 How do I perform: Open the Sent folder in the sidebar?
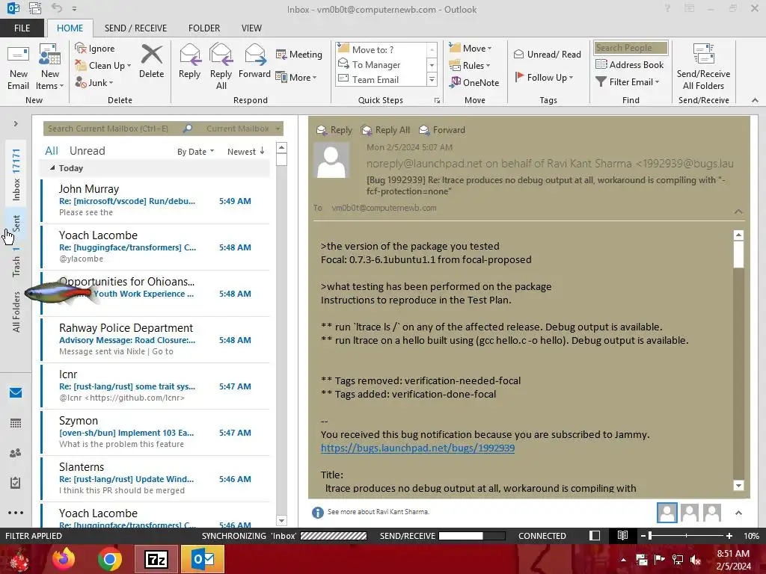point(16,223)
